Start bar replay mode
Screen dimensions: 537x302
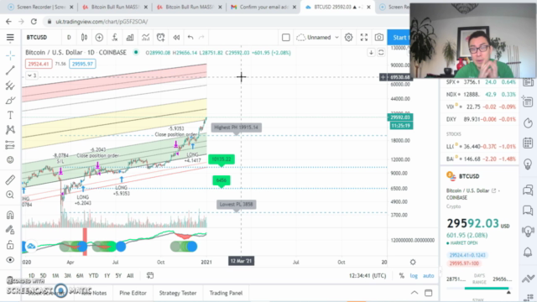[x=176, y=37]
